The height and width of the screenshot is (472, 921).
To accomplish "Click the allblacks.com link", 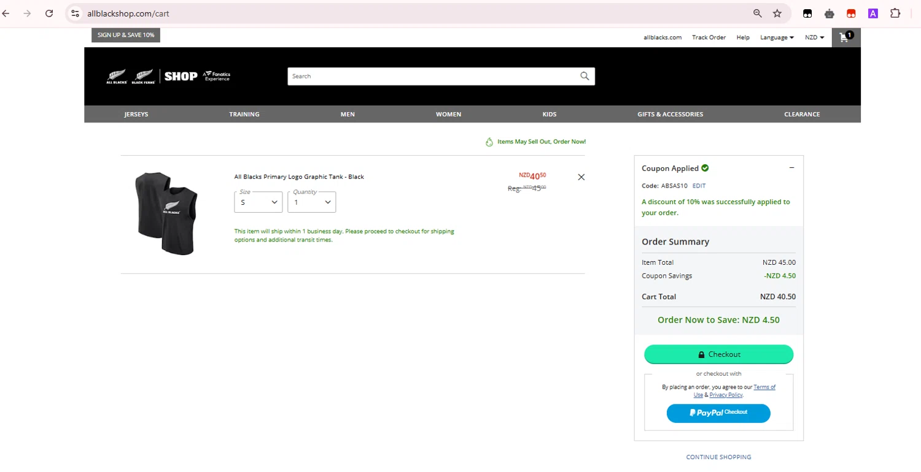I will [663, 37].
